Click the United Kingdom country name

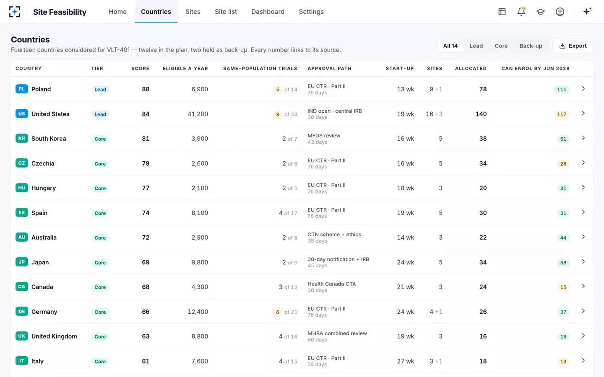coord(54,336)
